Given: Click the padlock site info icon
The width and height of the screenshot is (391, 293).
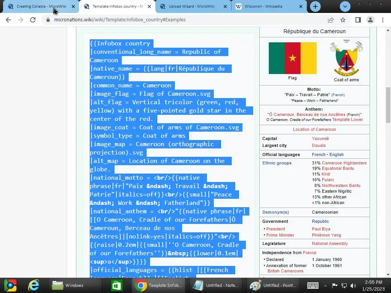Looking at the screenshot, I should (x=48, y=20).
